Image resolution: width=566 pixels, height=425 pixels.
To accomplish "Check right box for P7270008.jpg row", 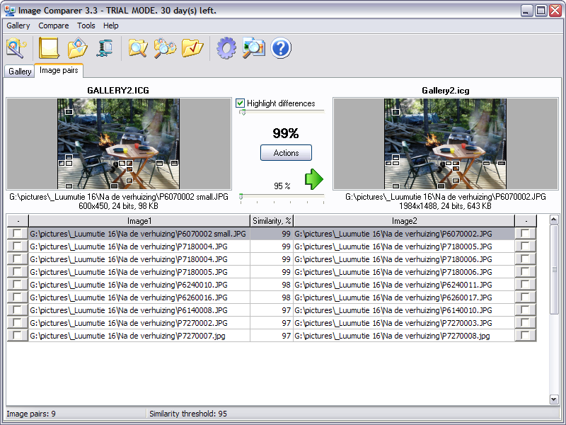I will 525,335.
